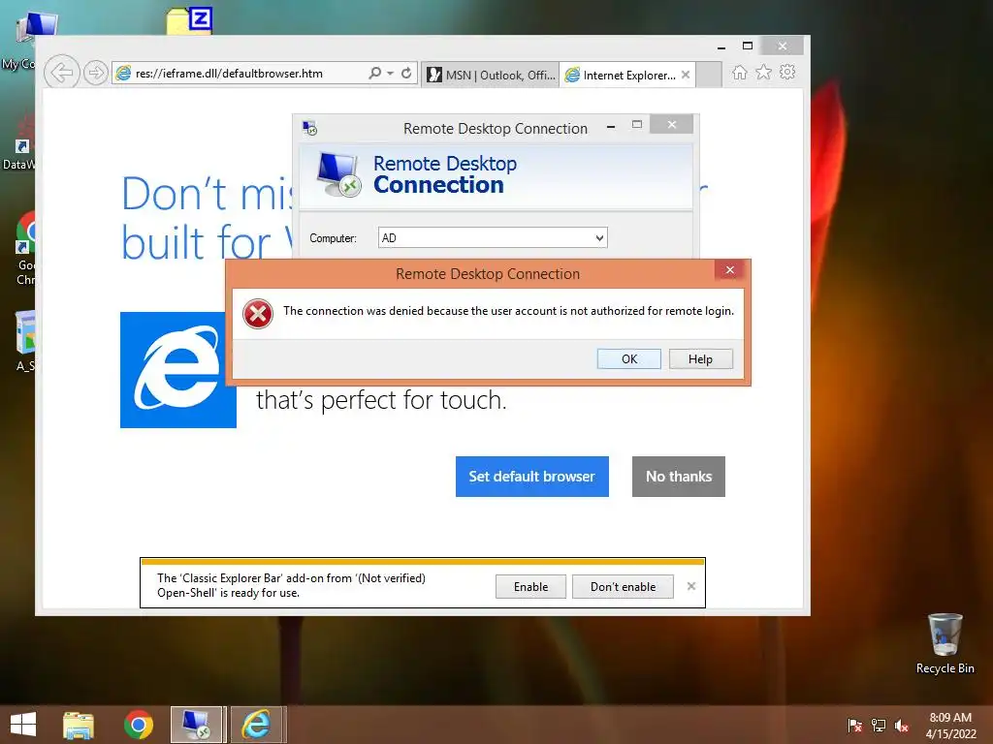
Task: Select the Recycle Bin desktop icon
Action: point(945,644)
